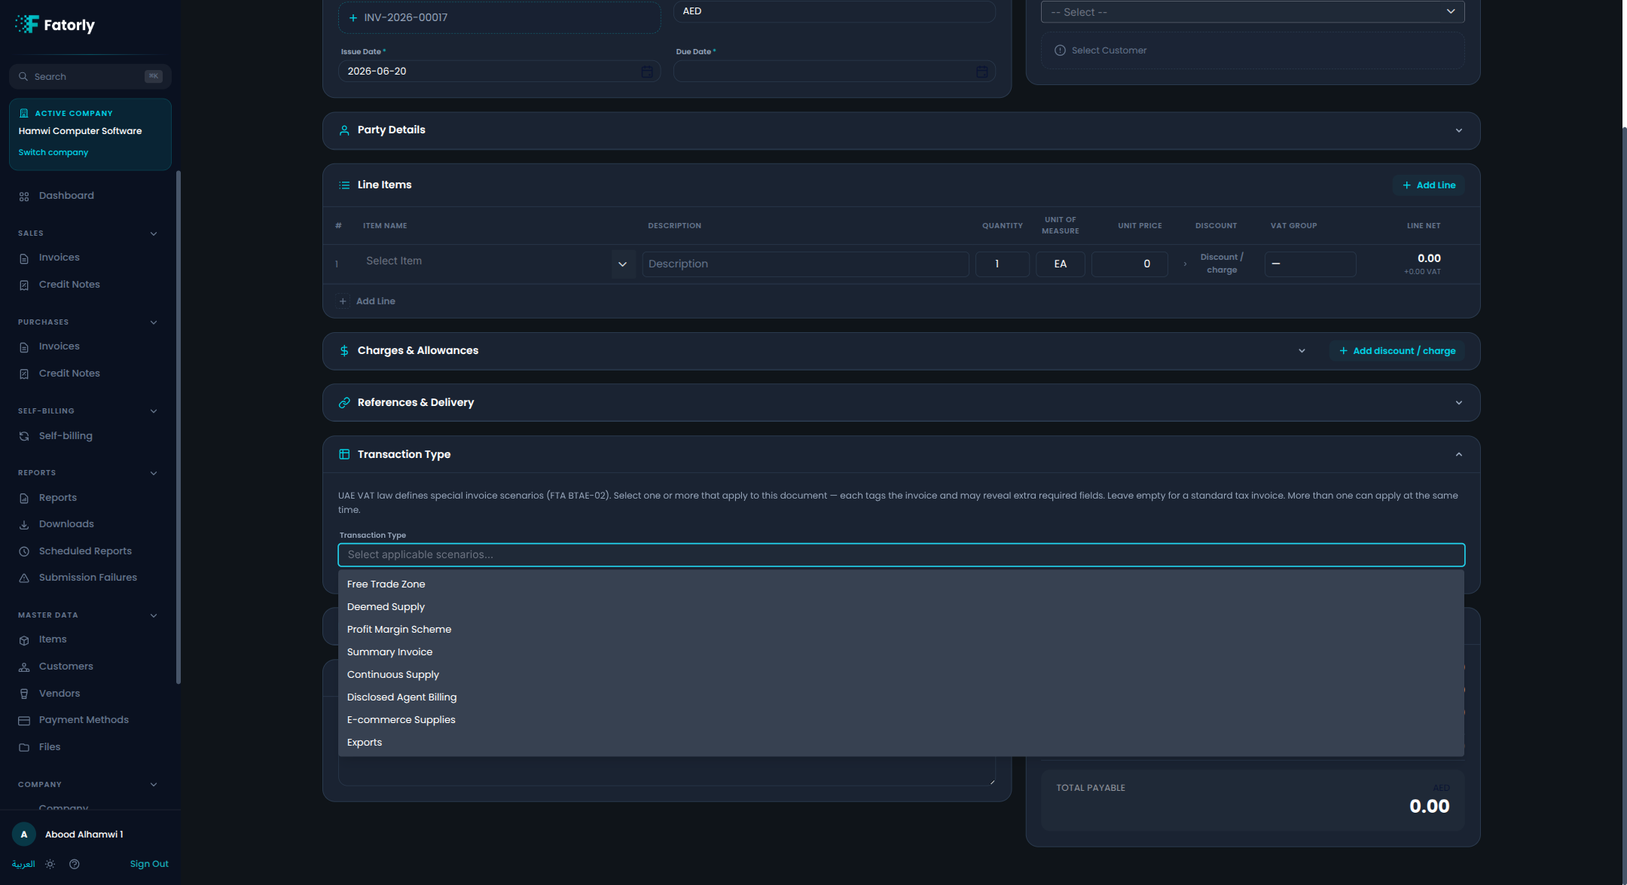Click the Payment Methods card icon

[x=24, y=720]
